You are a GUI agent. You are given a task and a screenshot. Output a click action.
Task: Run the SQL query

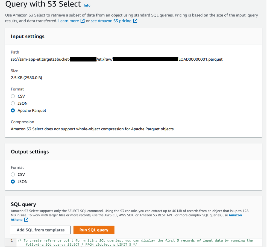tap(94, 230)
